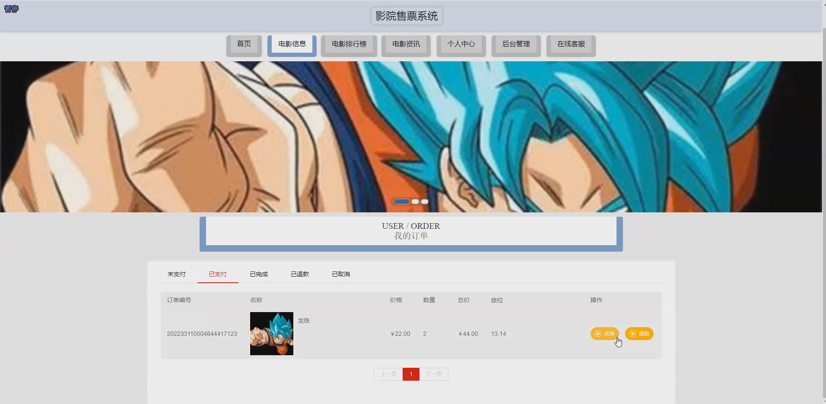The image size is (826, 404).
Task: Open the 电影信息 menu item
Action: [292, 46]
